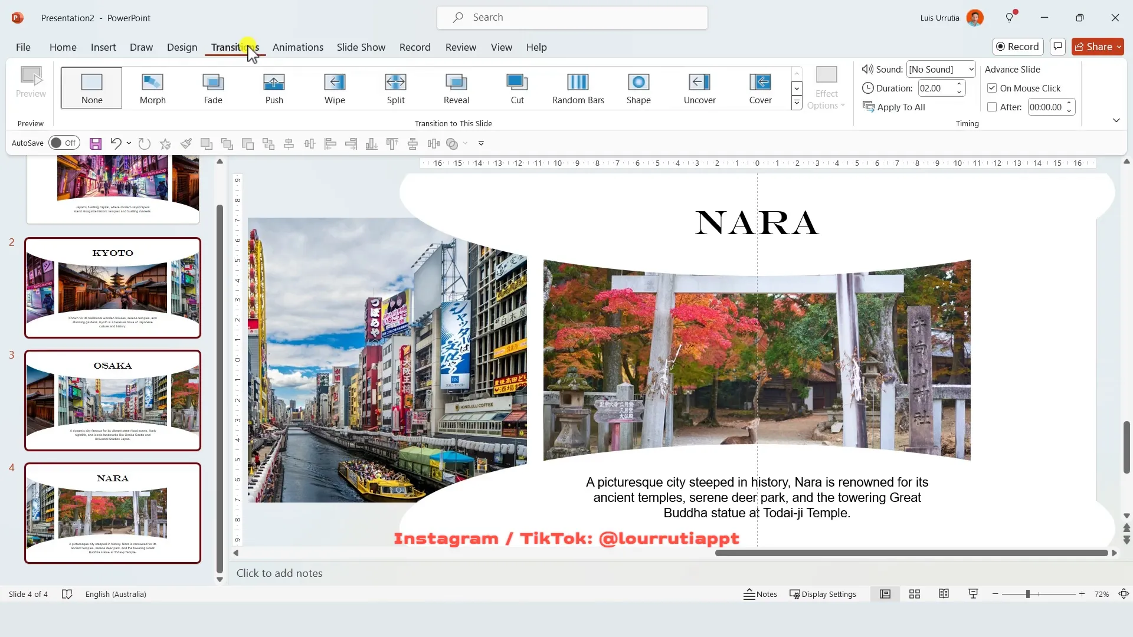Open the Share button dropdown

tap(1098, 47)
